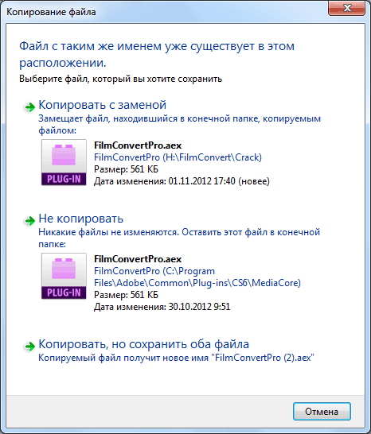Click green arrow beside "Копировать, но сохранить оба файла"
Screen dimensions: 371x434
click(29, 346)
